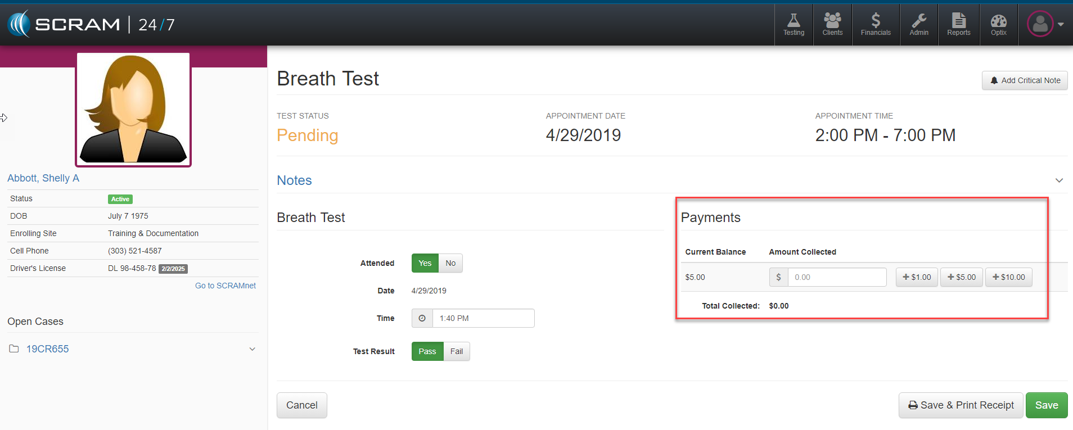The width and height of the screenshot is (1073, 430).
Task: Click the Add Critical Note button
Action: (1025, 80)
